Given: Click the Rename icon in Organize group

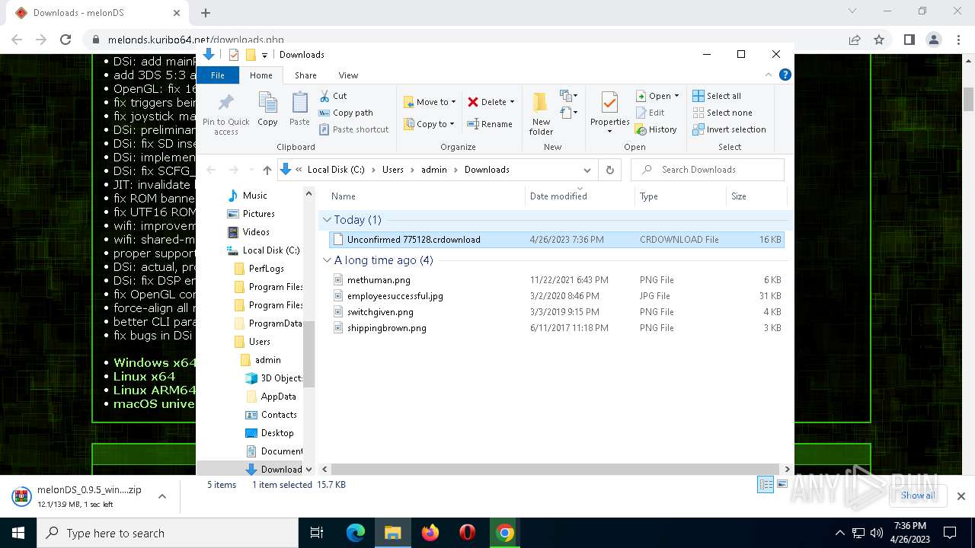Looking at the screenshot, I should [473, 124].
